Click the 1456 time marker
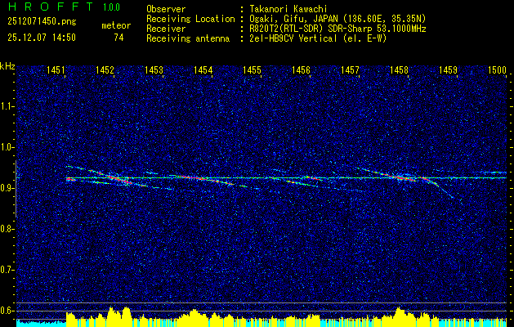This screenshot has width=514, height=327. [301, 69]
